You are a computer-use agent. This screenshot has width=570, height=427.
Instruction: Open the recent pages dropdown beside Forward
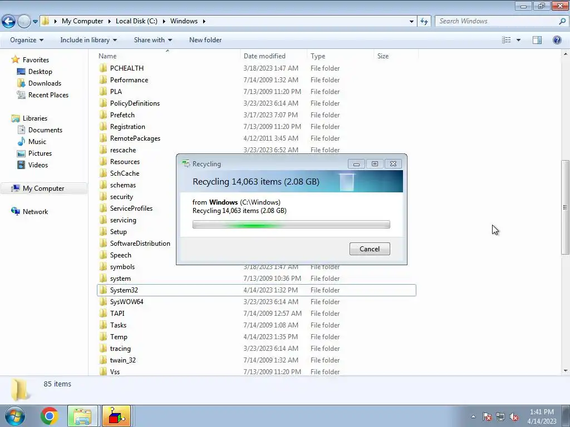35,22
